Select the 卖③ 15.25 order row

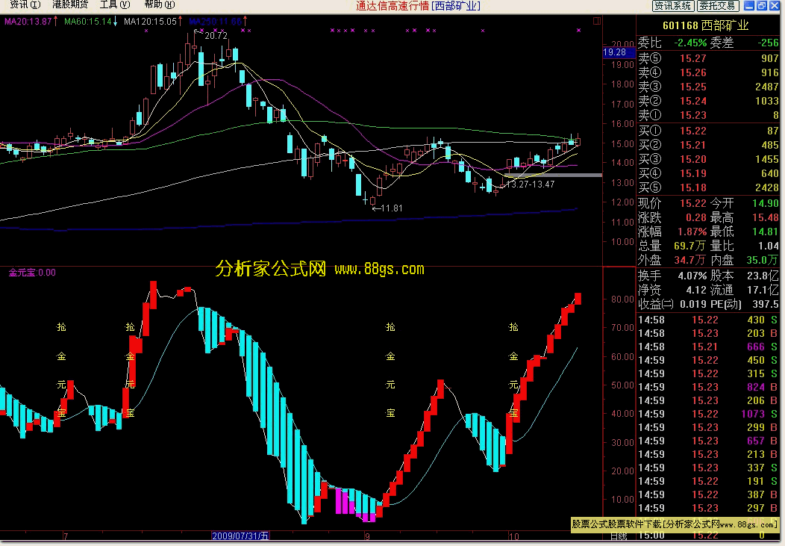pyautogui.click(x=708, y=87)
